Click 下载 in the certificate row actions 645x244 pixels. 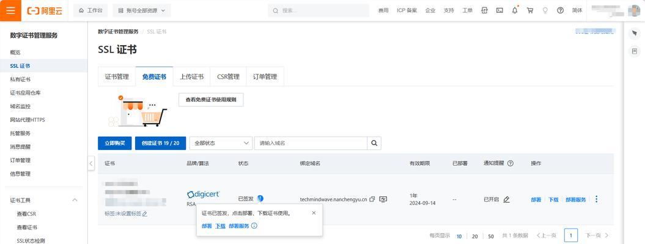click(x=553, y=199)
